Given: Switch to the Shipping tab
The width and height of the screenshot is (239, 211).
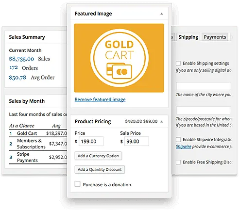Looking at the screenshot, I should point(188,37).
